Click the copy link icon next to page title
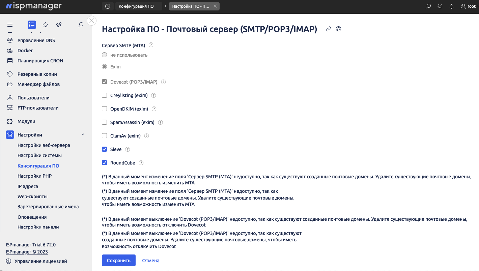The height and width of the screenshot is (271, 479). pos(328,29)
